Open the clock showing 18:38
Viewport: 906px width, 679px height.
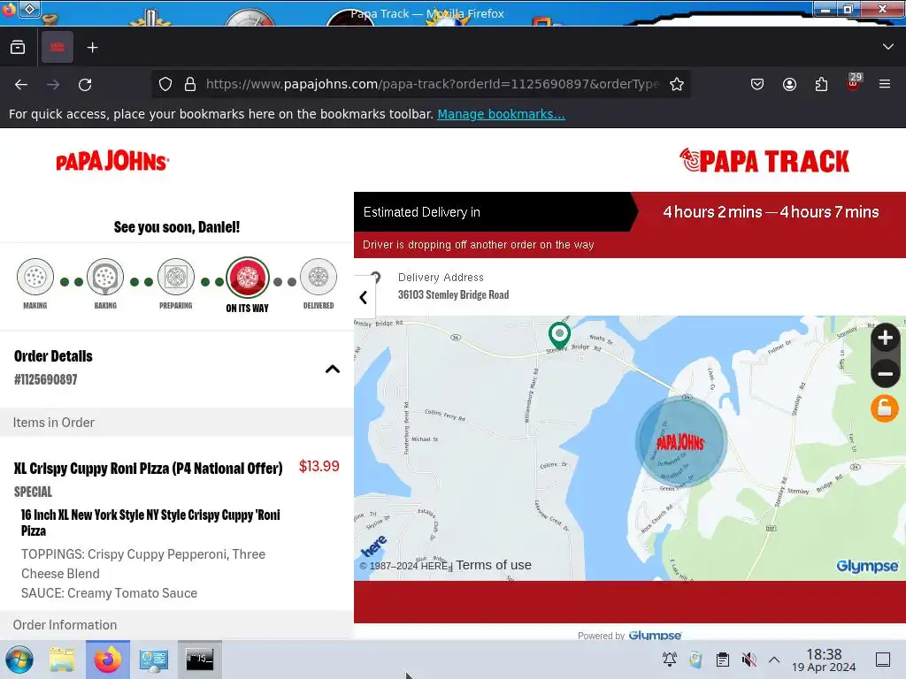click(824, 660)
